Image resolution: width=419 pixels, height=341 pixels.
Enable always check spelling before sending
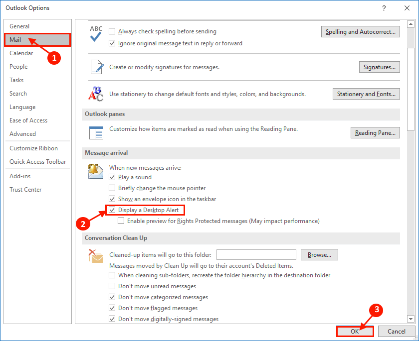113,31
